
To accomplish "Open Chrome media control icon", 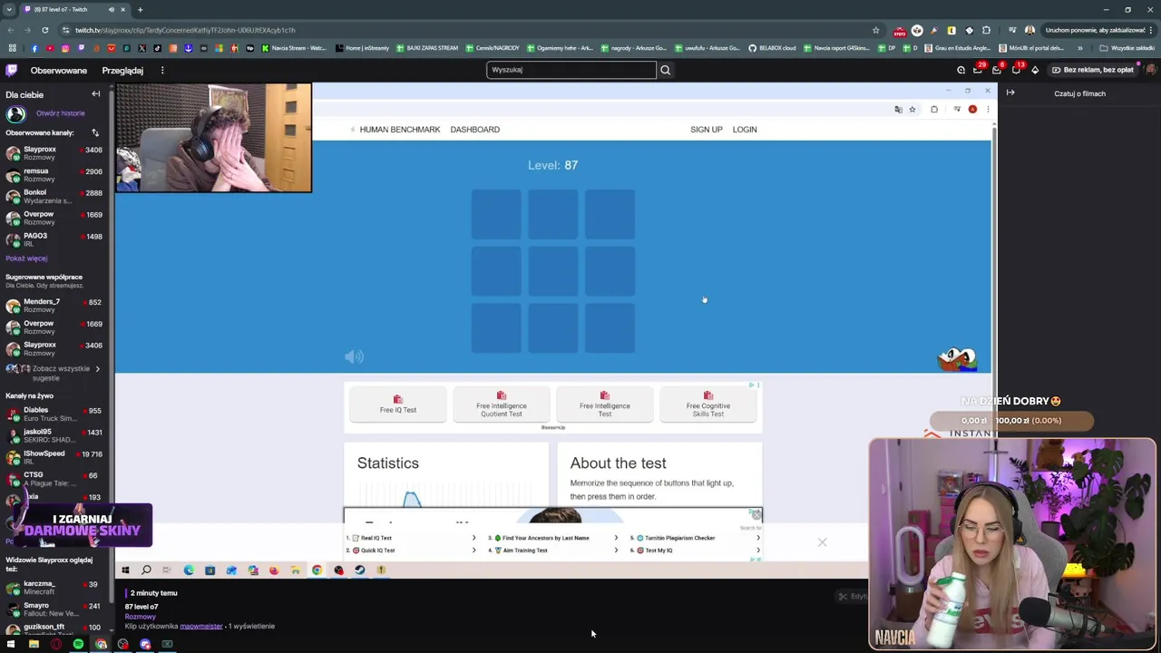I will click(1011, 30).
